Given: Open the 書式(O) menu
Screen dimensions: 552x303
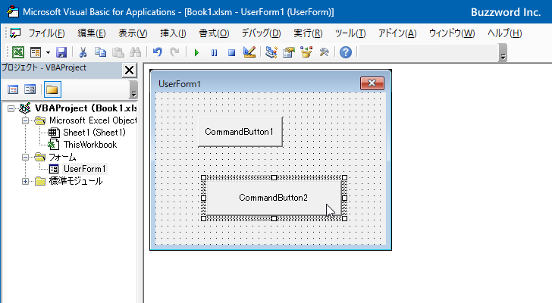Looking at the screenshot, I should [214, 33].
